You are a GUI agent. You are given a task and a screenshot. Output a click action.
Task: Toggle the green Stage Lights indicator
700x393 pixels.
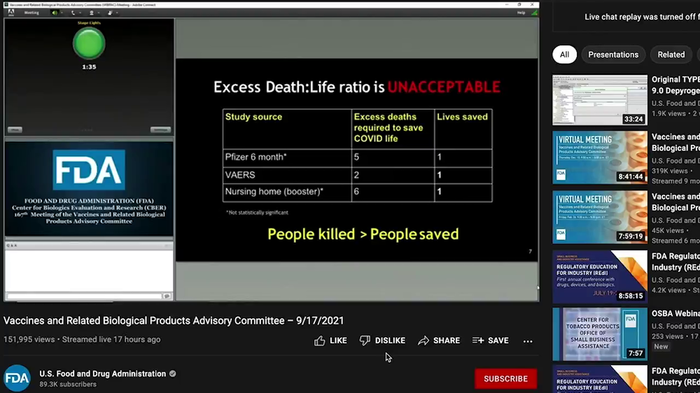(89, 43)
